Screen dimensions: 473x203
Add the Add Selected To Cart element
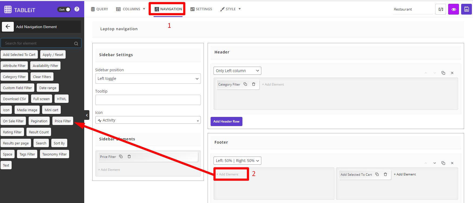(19, 55)
